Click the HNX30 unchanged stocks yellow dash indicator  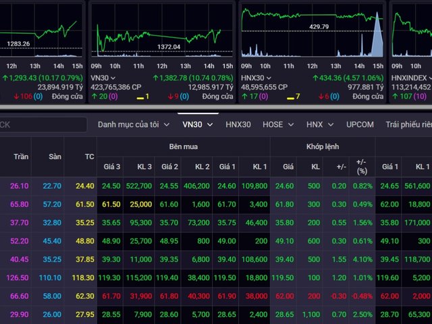click(x=294, y=97)
